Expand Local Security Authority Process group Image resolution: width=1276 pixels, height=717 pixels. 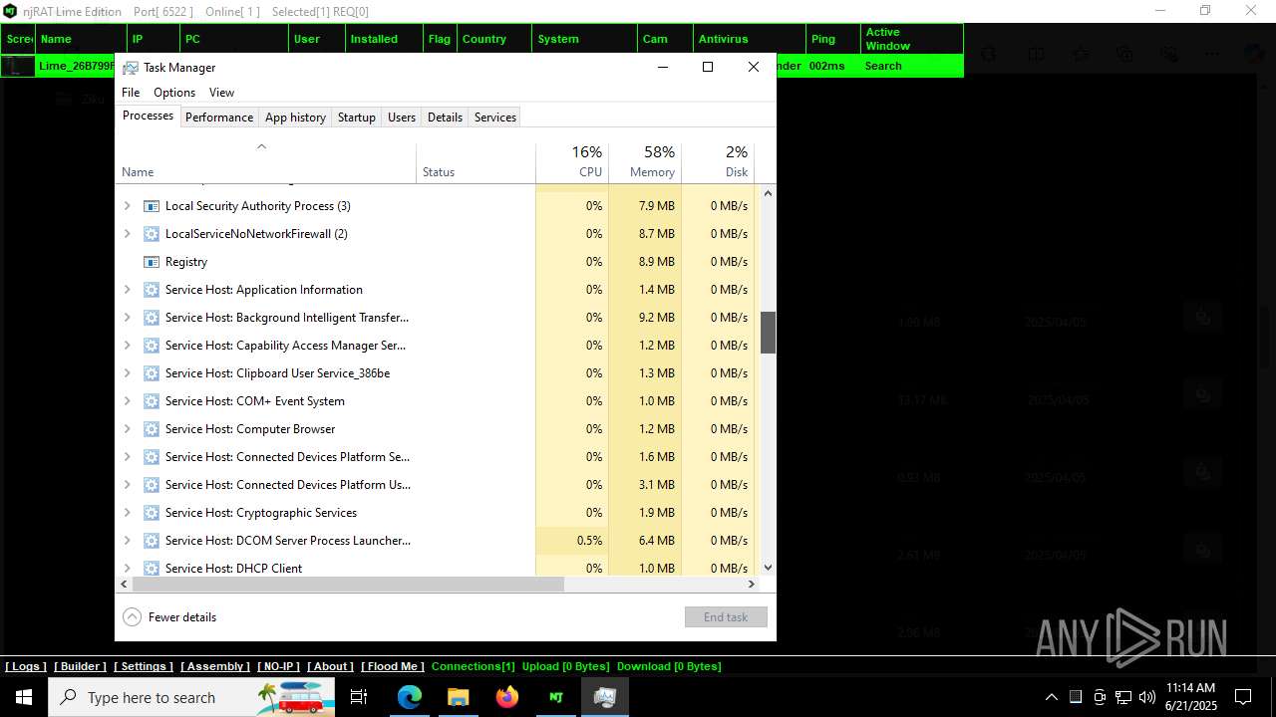pos(127,206)
